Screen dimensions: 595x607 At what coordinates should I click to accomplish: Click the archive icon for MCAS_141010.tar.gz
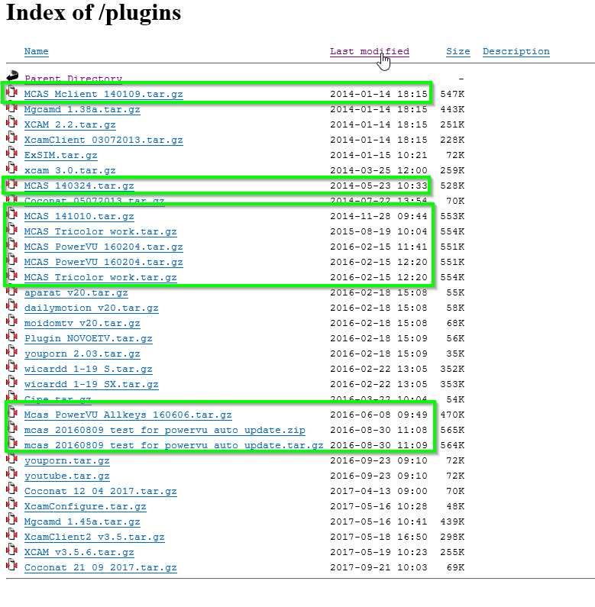pyautogui.click(x=12, y=214)
